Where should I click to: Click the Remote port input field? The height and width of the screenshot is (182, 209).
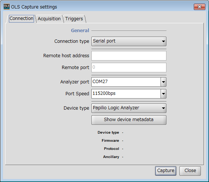129,68
